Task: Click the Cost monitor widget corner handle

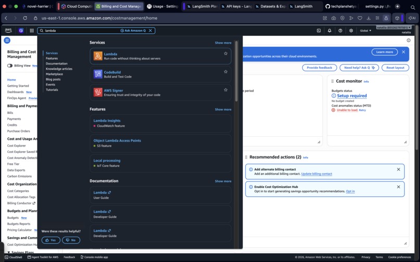Action: pos(405,142)
